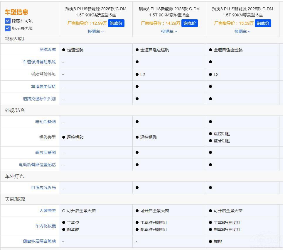Click the 感应后备厢 link

coord(46,153)
